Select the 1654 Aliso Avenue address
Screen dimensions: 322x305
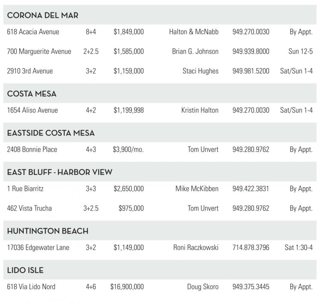click(x=32, y=110)
